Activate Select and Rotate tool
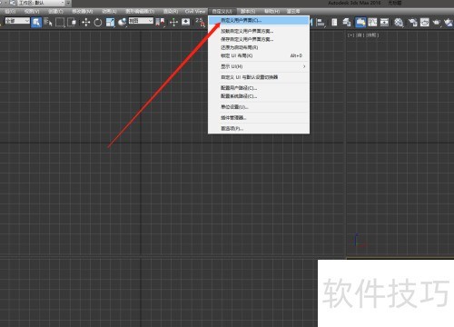 click(x=98, y=22)
